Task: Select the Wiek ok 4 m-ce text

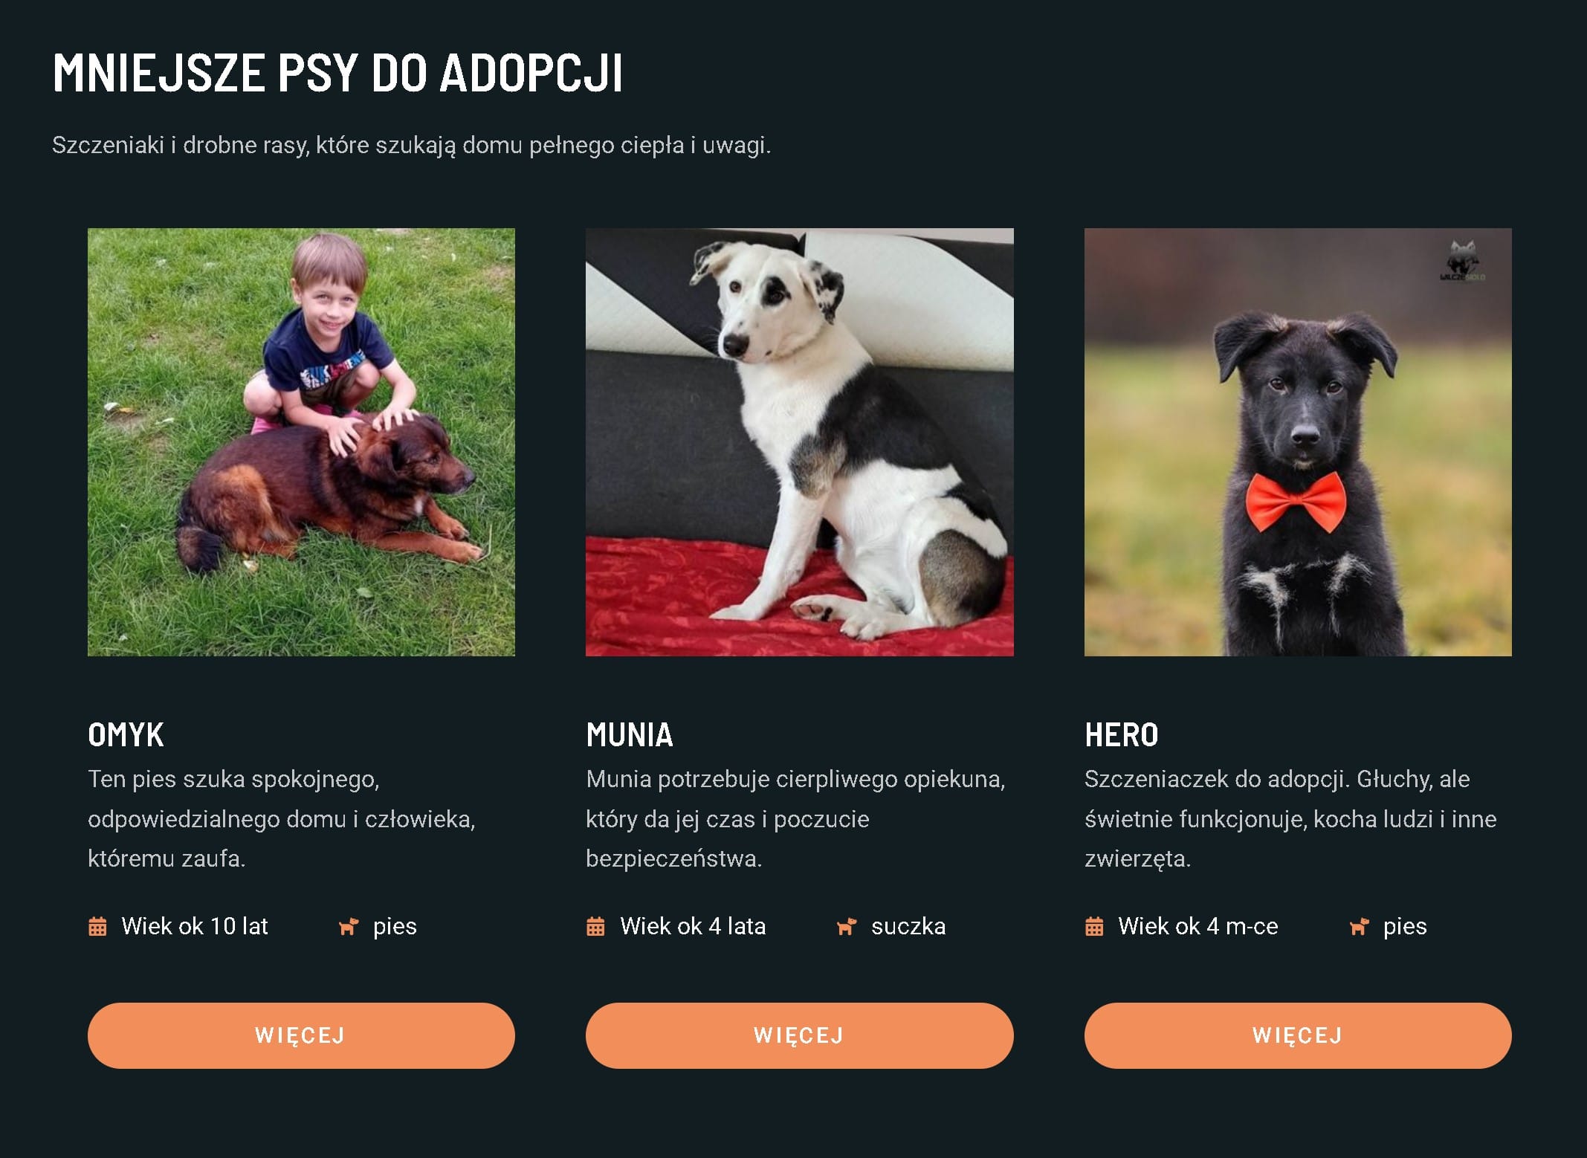Action: point(1198,927)
